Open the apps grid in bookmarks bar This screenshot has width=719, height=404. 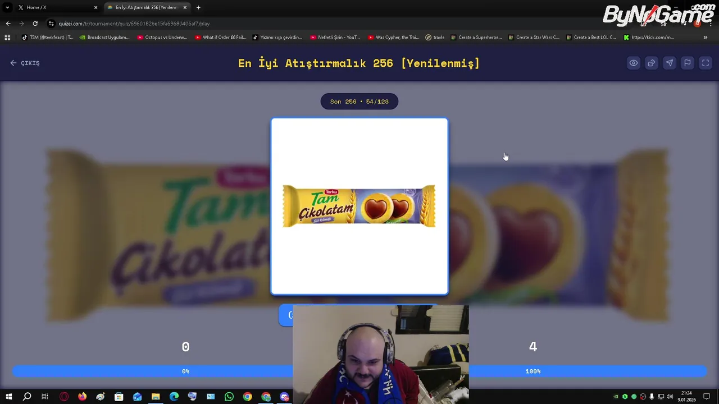(7, 38)
